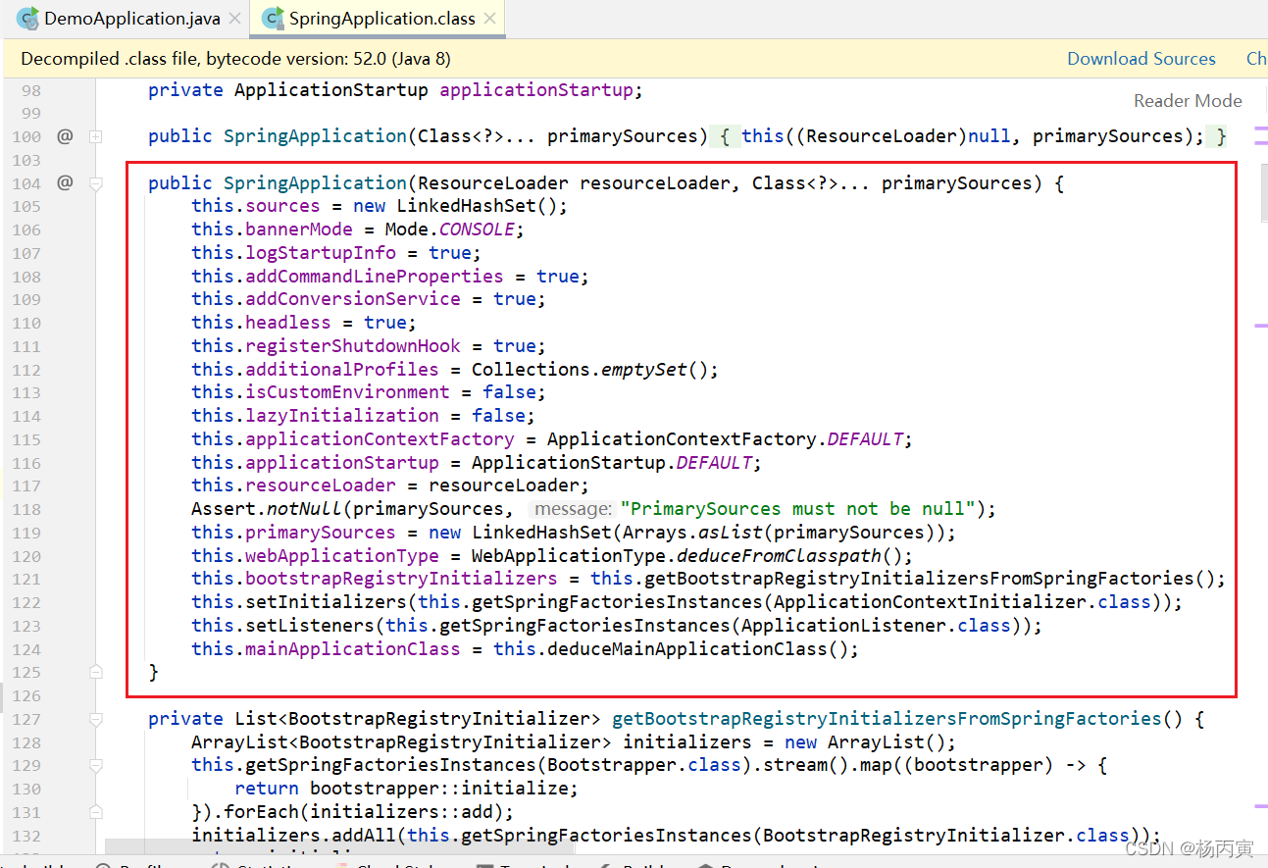Screen dimensions: 1268x868
Task: Click line number 117 in the gutter
Action: coord(26,485)
